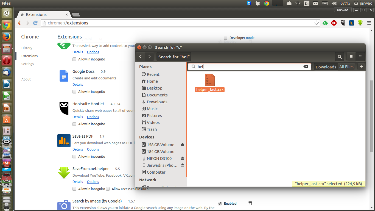This screenshot has height=211, width=375.
Task: Toggle Allow in incognito for Google Docs
Action: click(74, 92)
